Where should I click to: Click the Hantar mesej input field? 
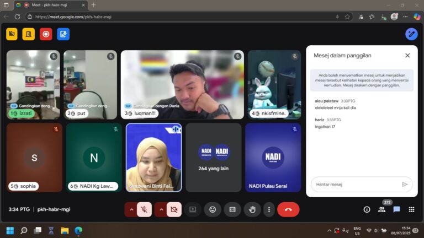coord(353,185)
